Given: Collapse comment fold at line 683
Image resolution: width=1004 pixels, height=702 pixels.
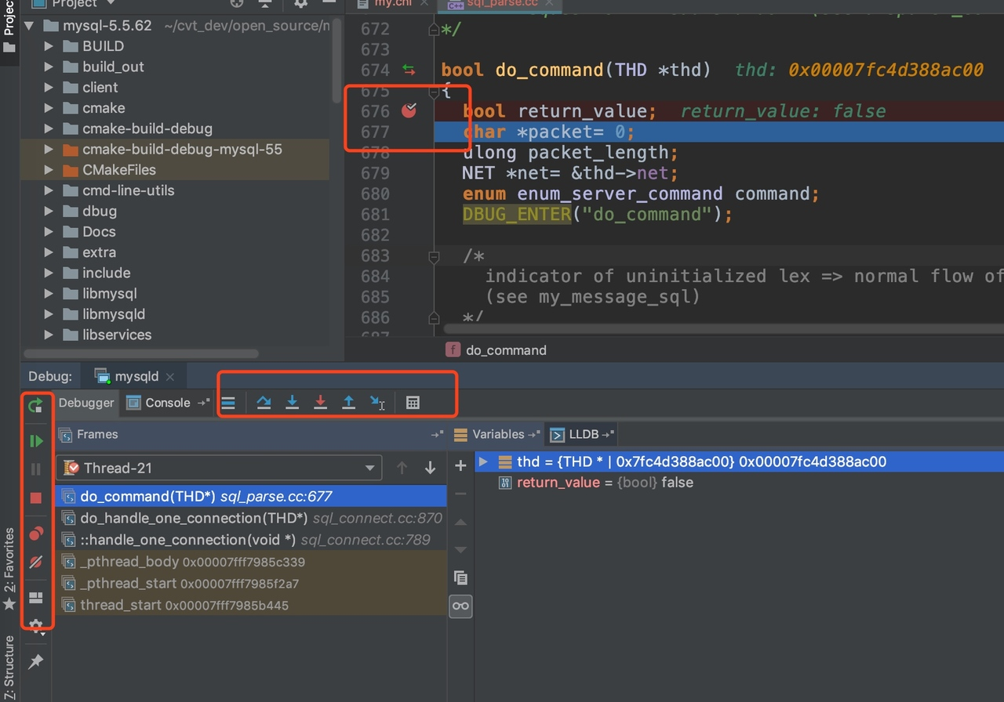Looking at the screenshot, I should point(434,256).
